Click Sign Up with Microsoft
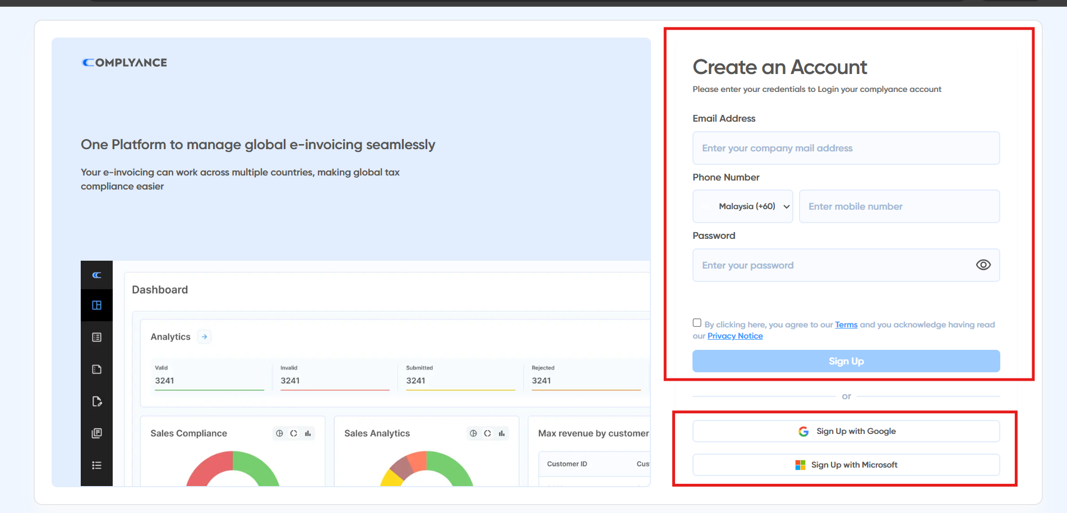 [x=846, y=465]
